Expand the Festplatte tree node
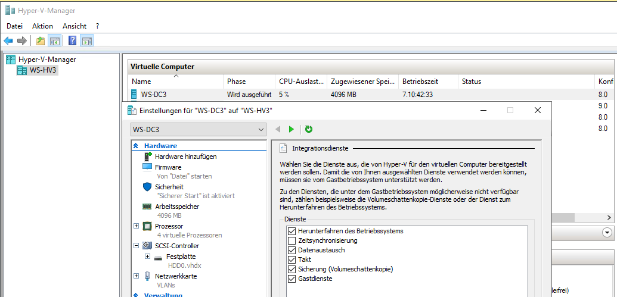Screen dimensions: 617x297 [x=148, y=257]
